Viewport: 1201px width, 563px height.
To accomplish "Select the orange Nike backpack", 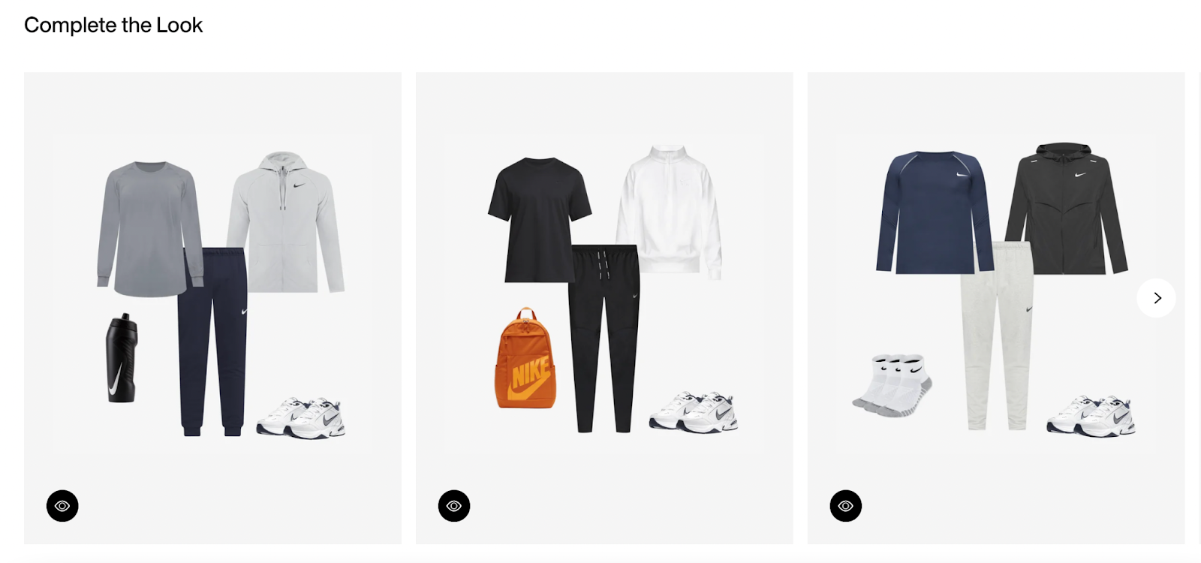I will [x=525, y=358].
